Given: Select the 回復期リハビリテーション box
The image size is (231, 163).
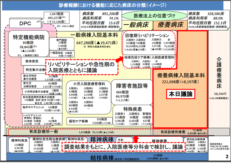Looking at the screenshot, I should coord(149,42).
